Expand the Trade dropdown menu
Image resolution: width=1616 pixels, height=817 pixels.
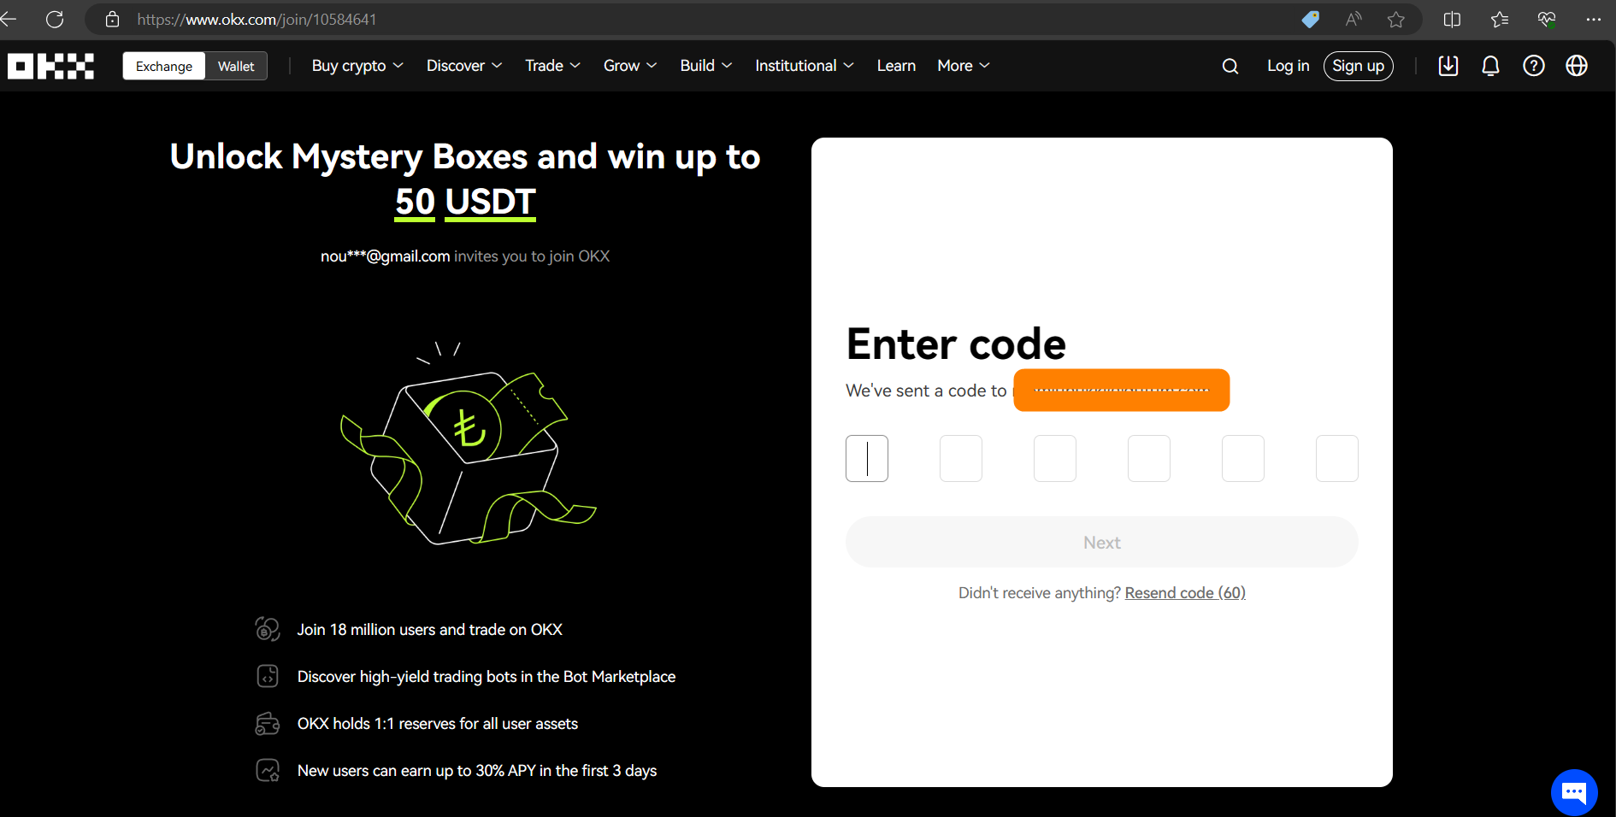[552, 66]
